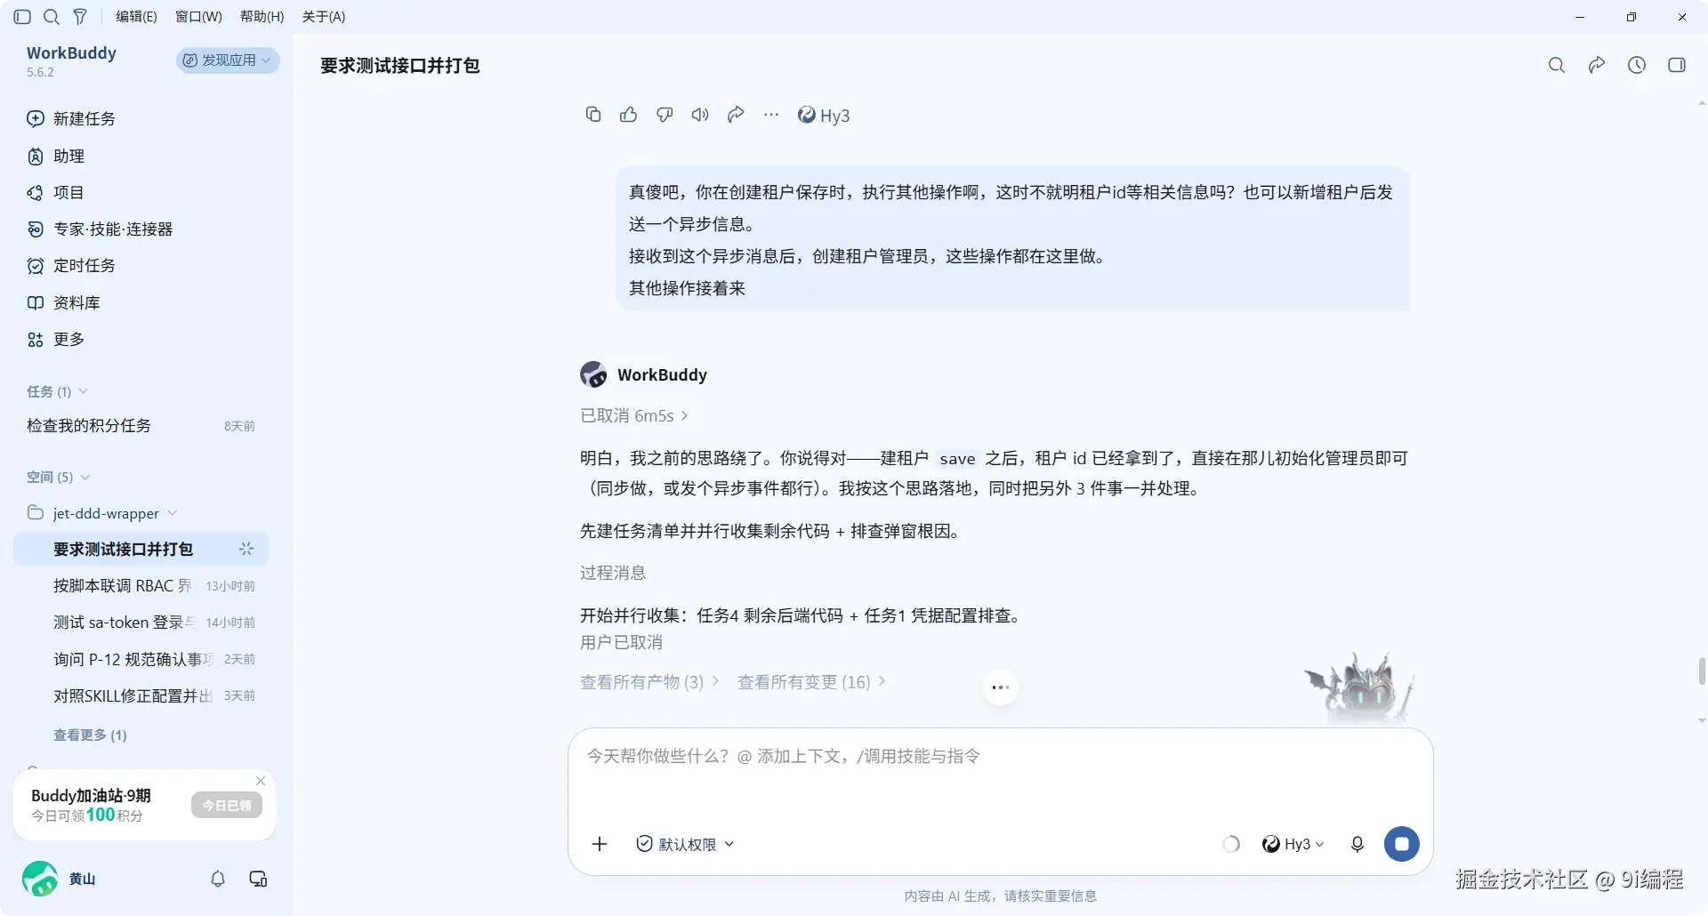Open more actions ellipsis beside Hy3 label
1708x916 pixels.
pyautogui.click(x=771, y=115)
